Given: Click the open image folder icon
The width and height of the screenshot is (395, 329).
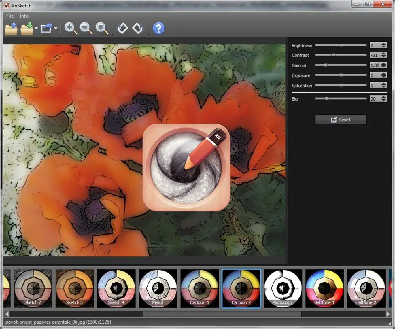Looking at the screenshot, I should 11,28.
